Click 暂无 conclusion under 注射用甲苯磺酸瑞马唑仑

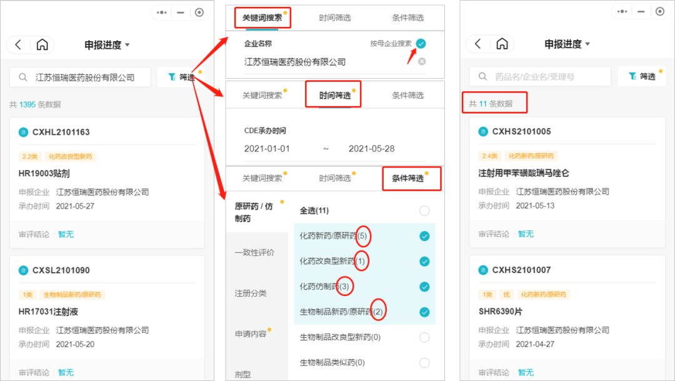coord(526,234)
